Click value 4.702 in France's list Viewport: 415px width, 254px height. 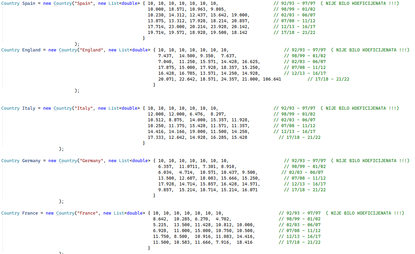[223, 219]
